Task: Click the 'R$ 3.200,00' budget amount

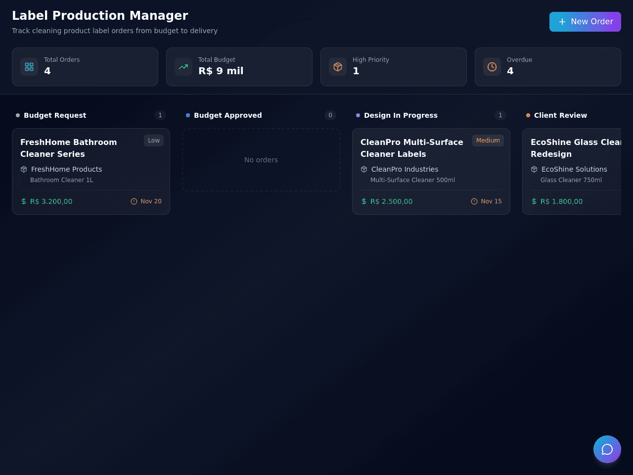Action: (x=51, y=201)
